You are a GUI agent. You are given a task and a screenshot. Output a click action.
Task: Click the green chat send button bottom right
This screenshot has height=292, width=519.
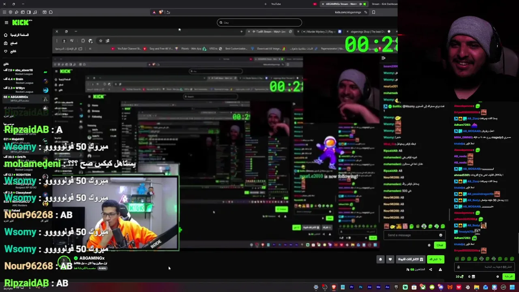[509, 277]
